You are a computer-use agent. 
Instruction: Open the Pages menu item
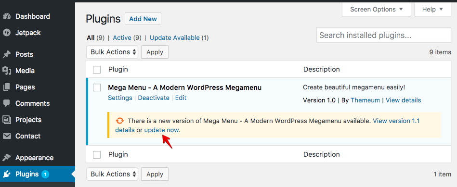[37, 87]
